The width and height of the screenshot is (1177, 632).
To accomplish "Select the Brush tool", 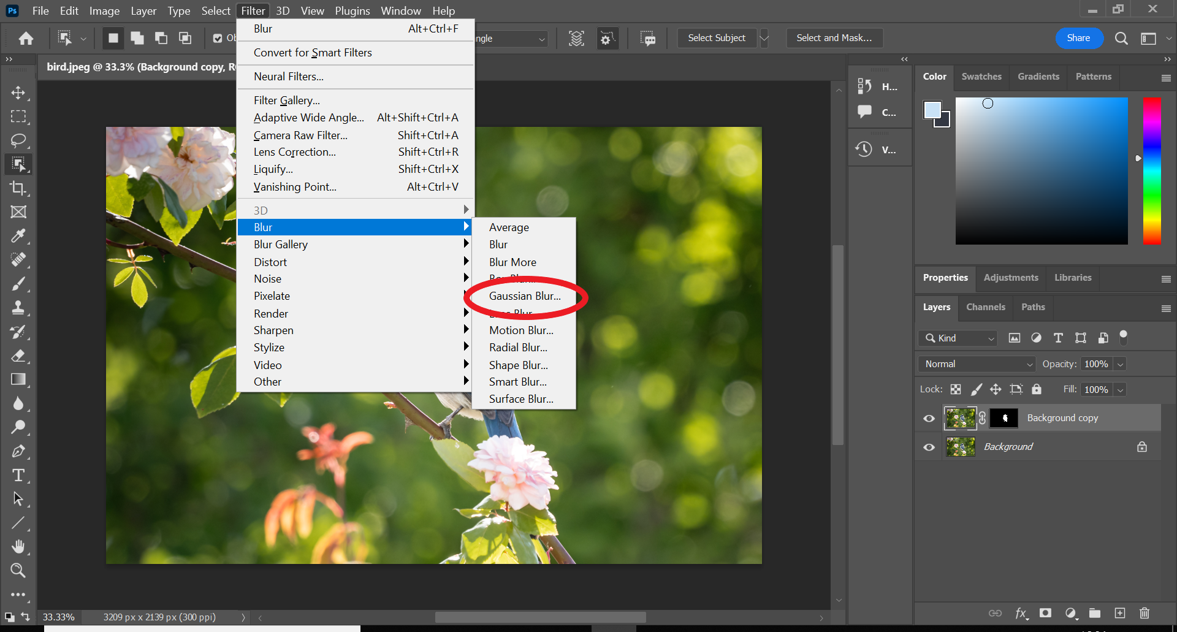I will click(18, 284).
